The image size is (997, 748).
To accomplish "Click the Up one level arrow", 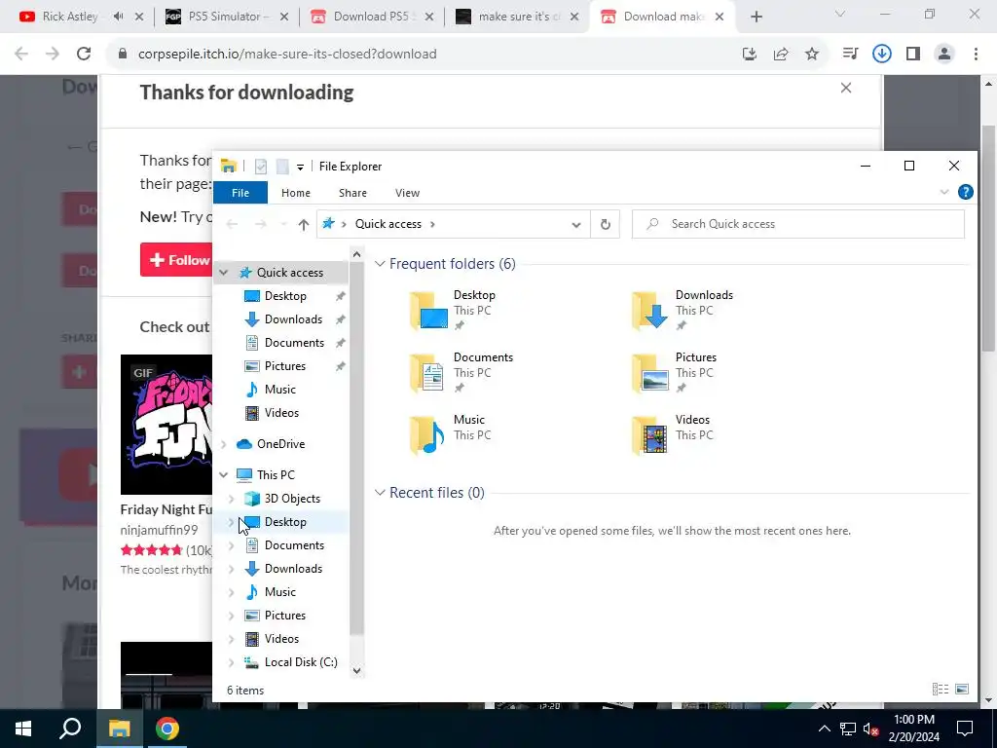I will click(304, 224).
